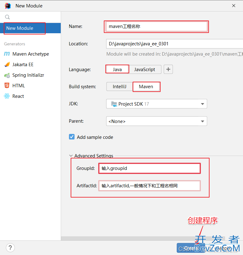Click the ArtifactId text field
Image resolution: width=243 pixels, height=255 pixels.
click(149, 186)
